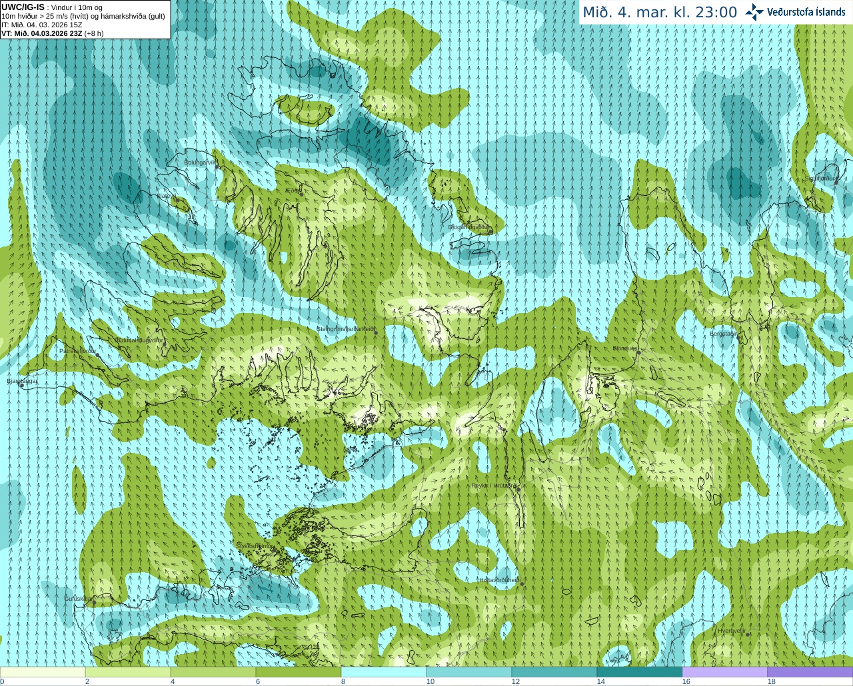Click the Æðey station label
Viewport: 853px width, 686px height.
[x=293, y=190]
